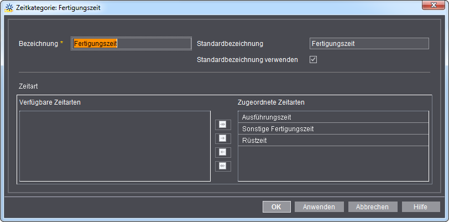Cancel via the Abbrechen button
Viewport: 449px width, 222px height.
[373, 207]
